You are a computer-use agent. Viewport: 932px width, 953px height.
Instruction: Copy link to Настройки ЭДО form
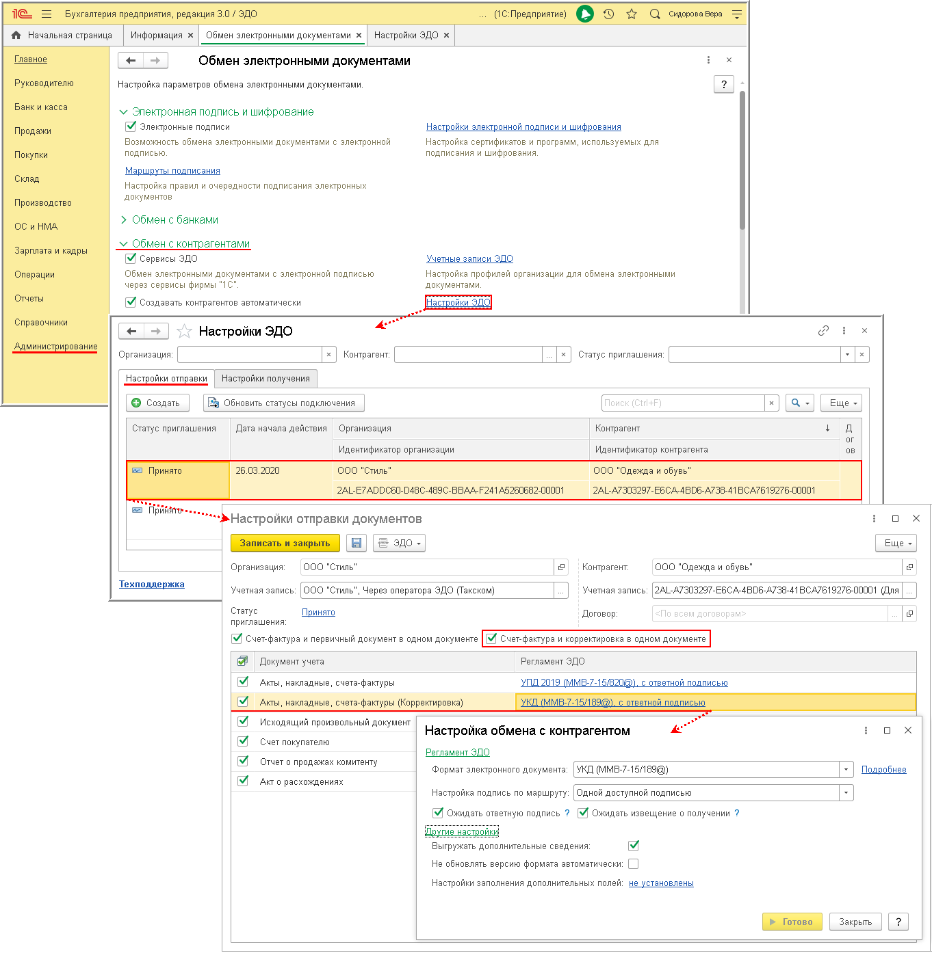[823, 331]
